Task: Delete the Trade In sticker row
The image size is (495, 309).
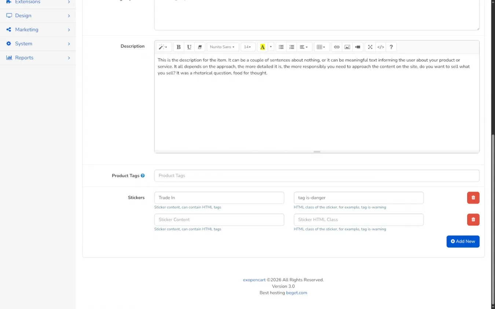Action: 473,198
